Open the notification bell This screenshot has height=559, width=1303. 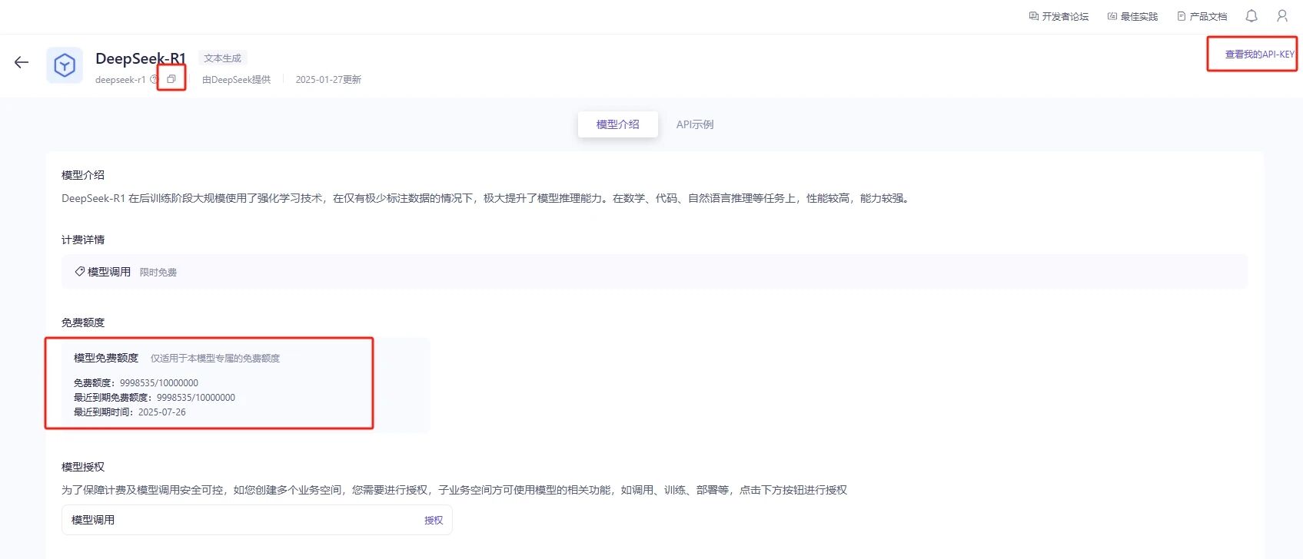pyautogui.click(x=1251, y=16)
